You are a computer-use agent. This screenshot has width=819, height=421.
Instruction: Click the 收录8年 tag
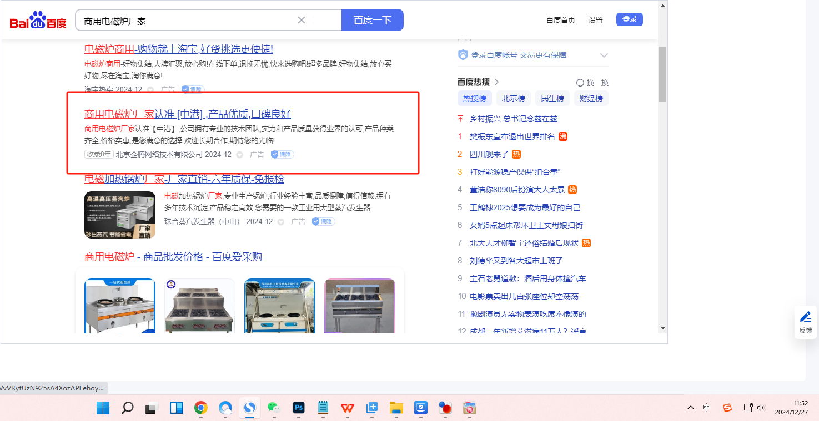(x=99, y=154)
